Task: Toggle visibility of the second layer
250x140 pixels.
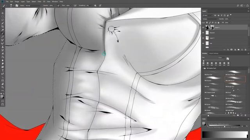Action: [x=203, y=33]
